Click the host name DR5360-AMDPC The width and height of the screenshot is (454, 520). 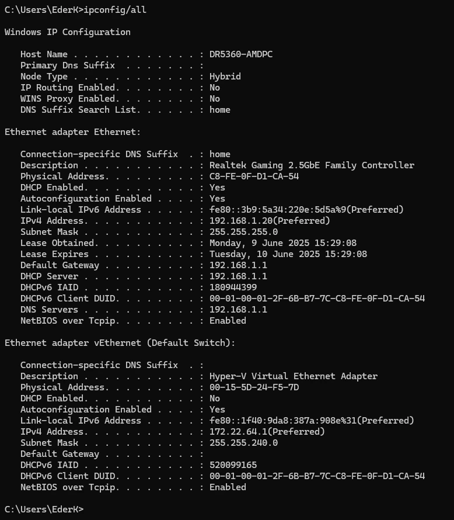click(x=241, y=54)
